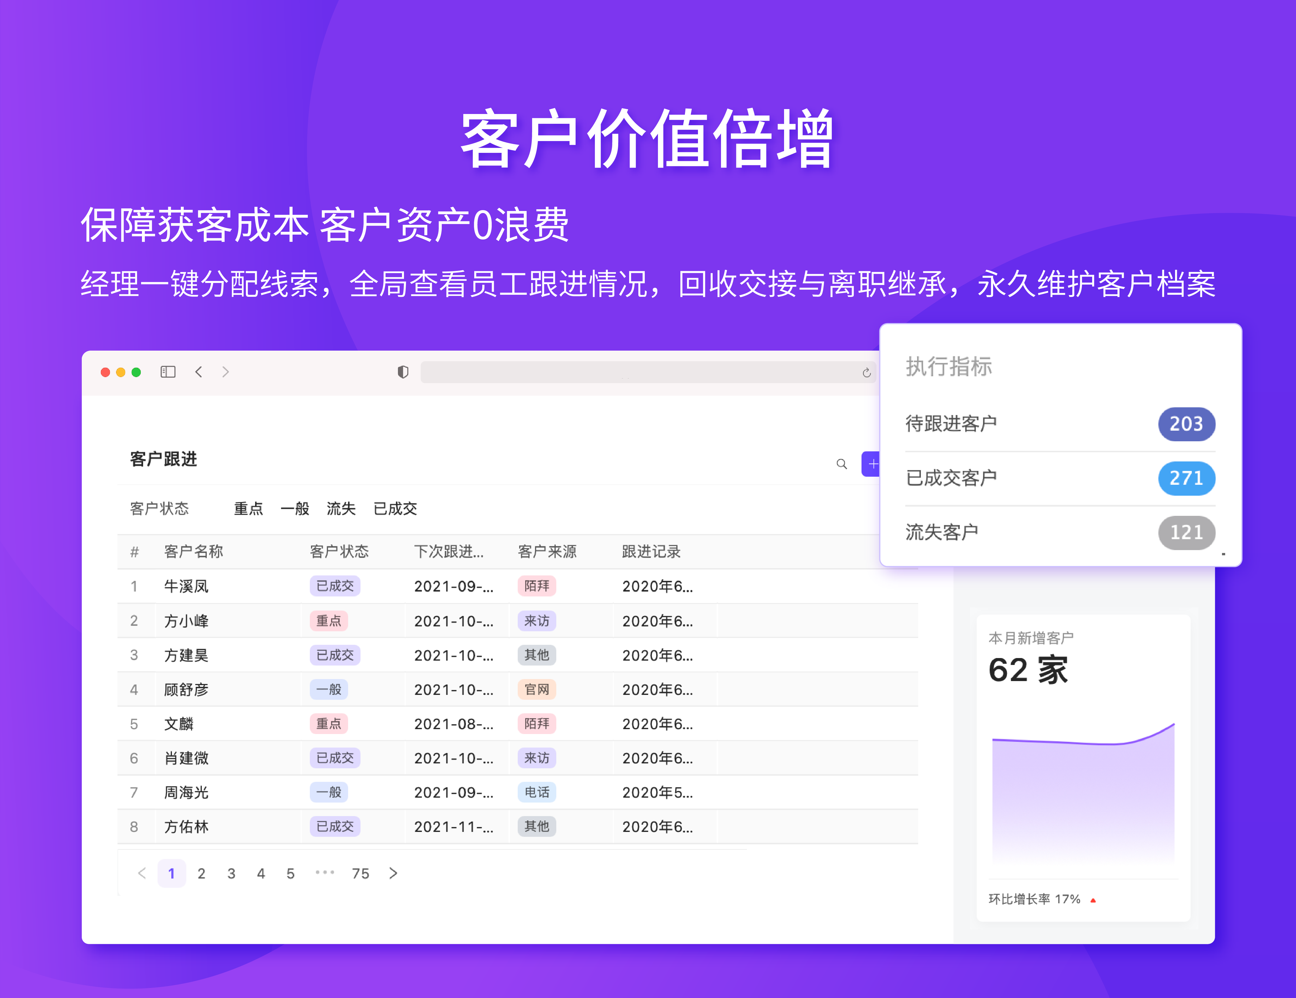Open customer 方建昊
The height and width of the screenshot is (998, 1296).
186,655
